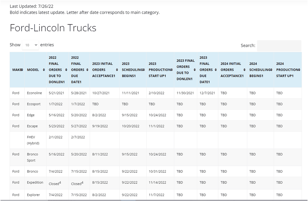Screen dimensions: 308x201
Task: Sort by MODEL column sort icon
Action: click(44, 70)
